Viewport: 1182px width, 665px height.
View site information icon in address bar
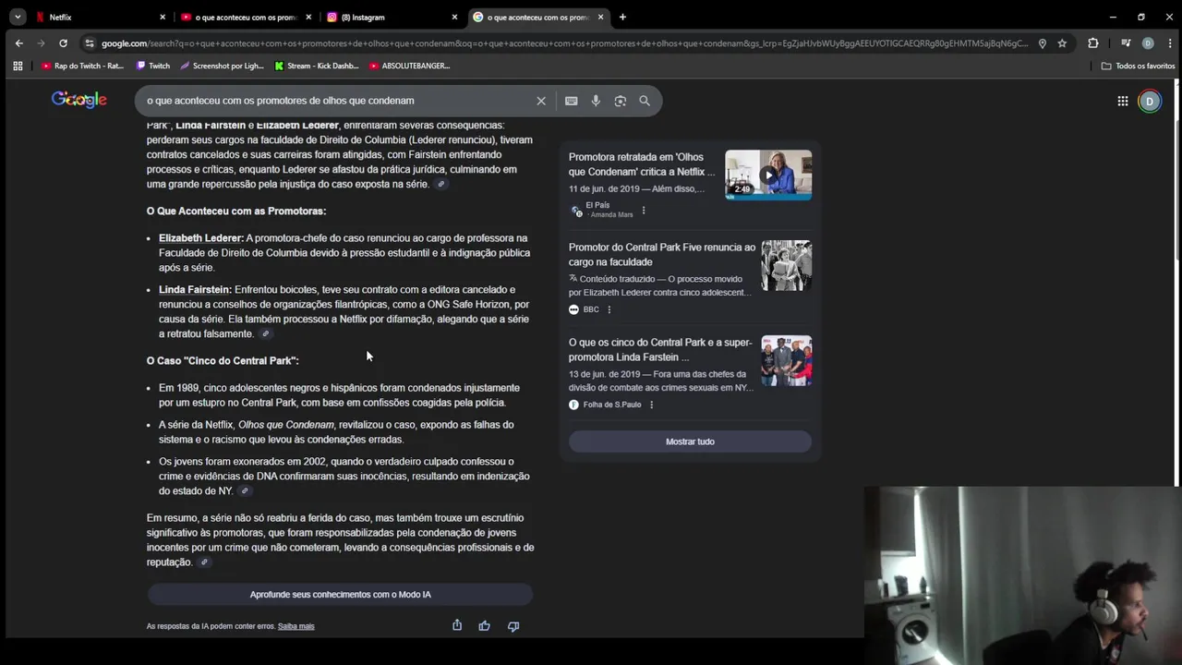point(89,43)
